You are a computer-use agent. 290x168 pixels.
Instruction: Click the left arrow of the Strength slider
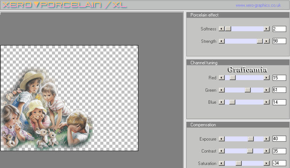tap(222, 41)
